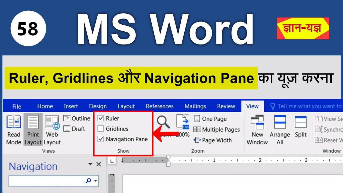This screenshot has height=193, width=343.
Task: Uncheck the Navigation Pane checkbox
Action: tap(100, 139)
